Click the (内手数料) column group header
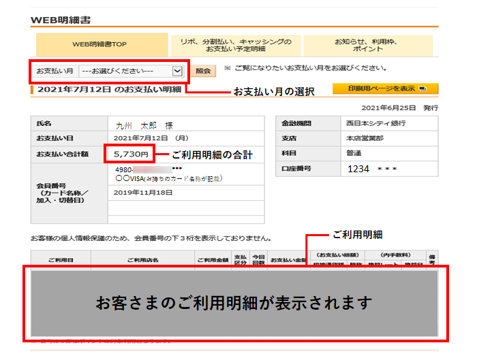 point(395,255)
